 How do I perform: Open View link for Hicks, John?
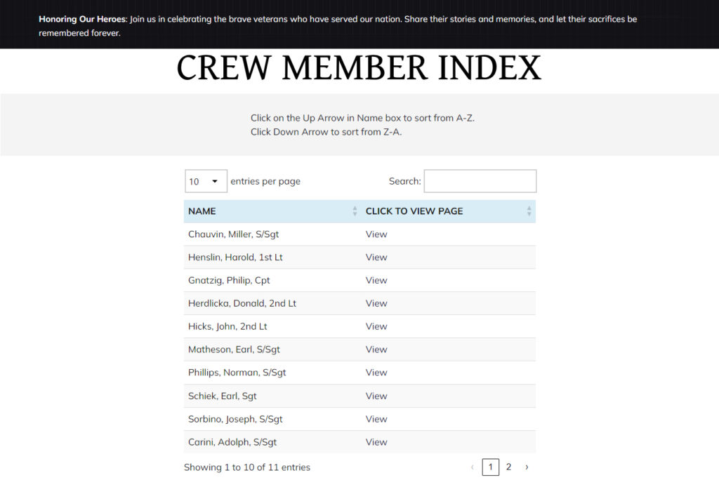(376, 327)
